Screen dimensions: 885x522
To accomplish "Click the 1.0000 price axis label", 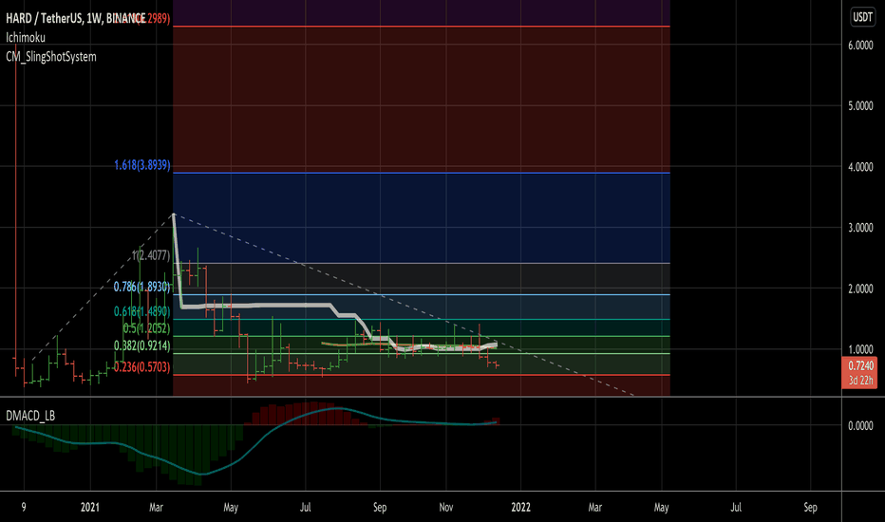I will 860,350.
